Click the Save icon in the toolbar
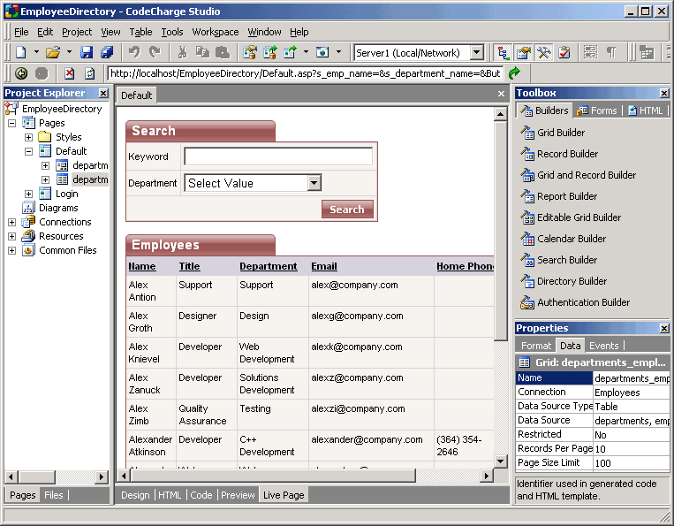Image resolution: width=674 pixels, height=526 pixels. coord(87,53)
